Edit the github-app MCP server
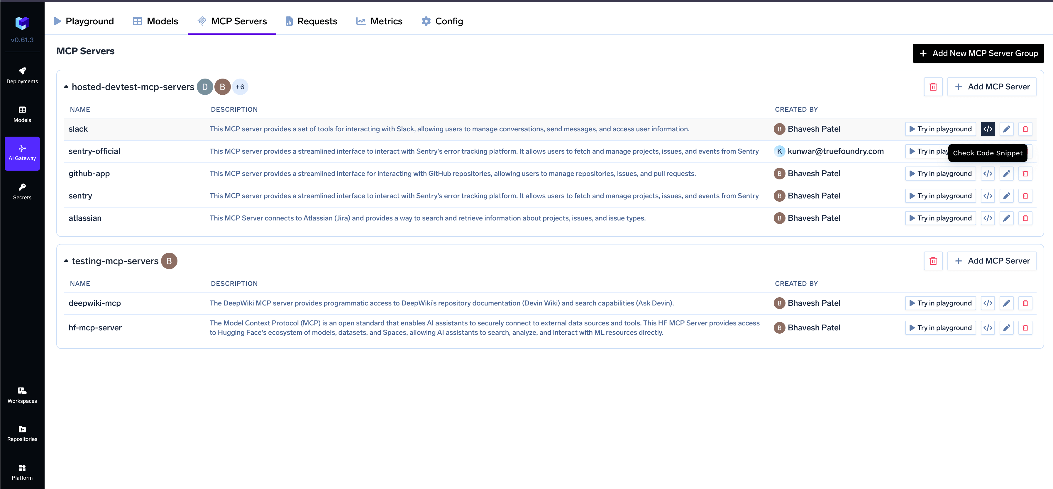 (1006, 174)
